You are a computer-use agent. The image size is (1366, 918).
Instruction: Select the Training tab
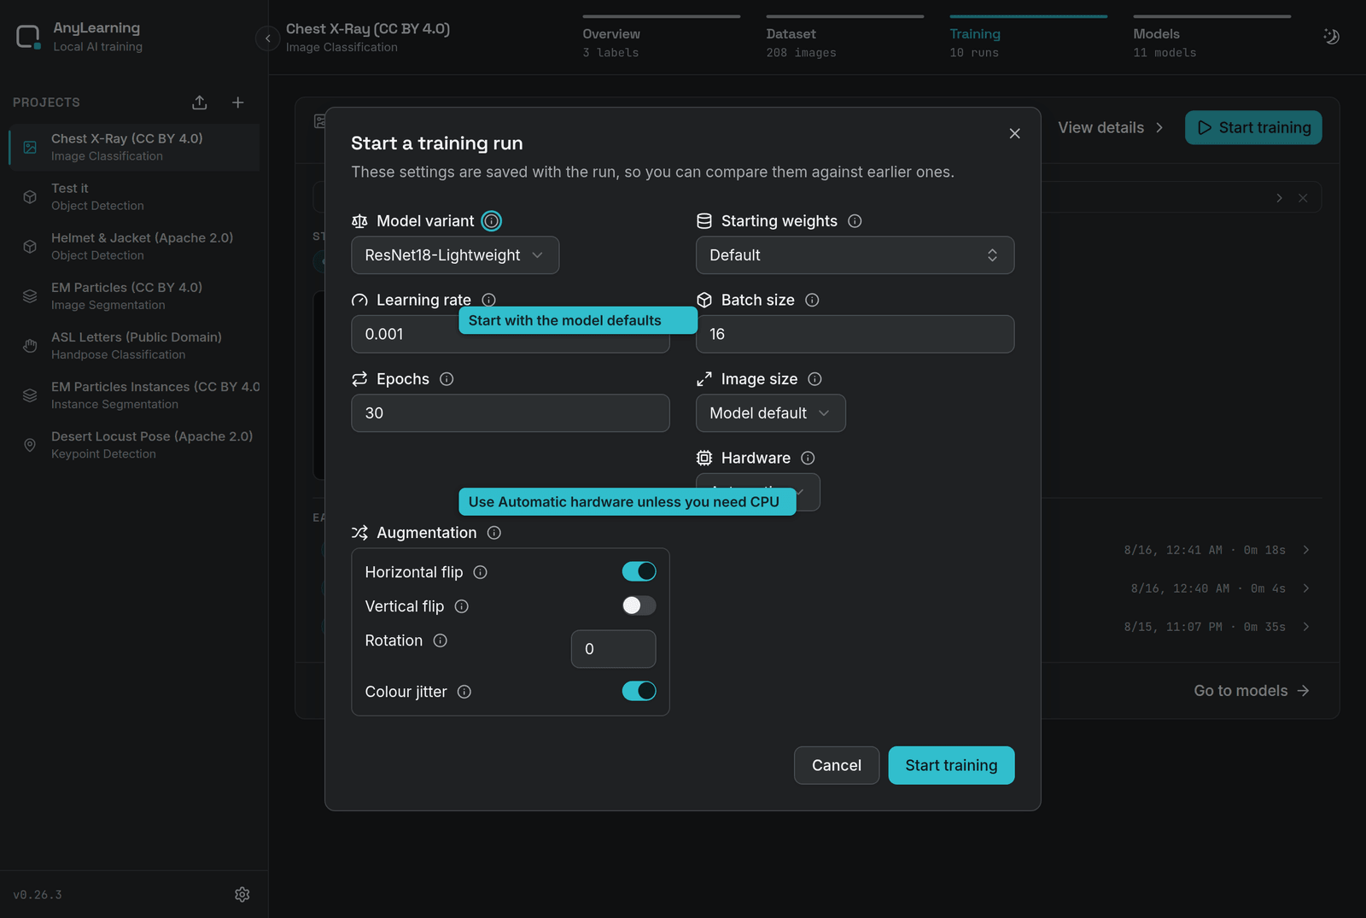point(1028,38)
